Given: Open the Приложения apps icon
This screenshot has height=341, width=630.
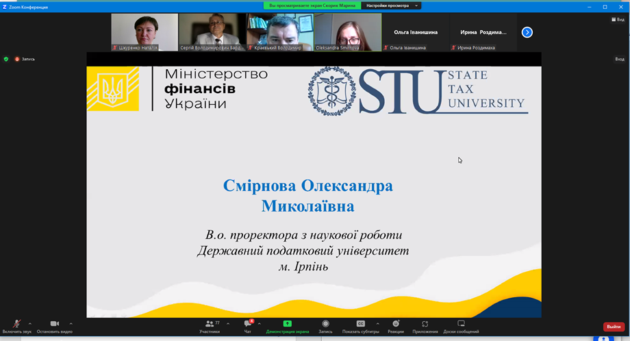Looking at the screenshot, I should tap(425, 324).
